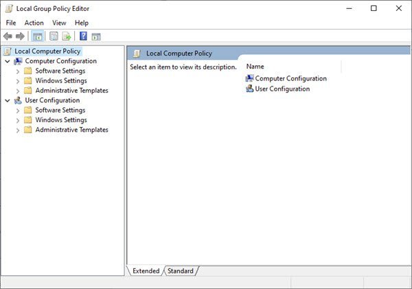
Task: Click Local Computer Policy scroll icon in tree
Action: (x=8, y=51)
